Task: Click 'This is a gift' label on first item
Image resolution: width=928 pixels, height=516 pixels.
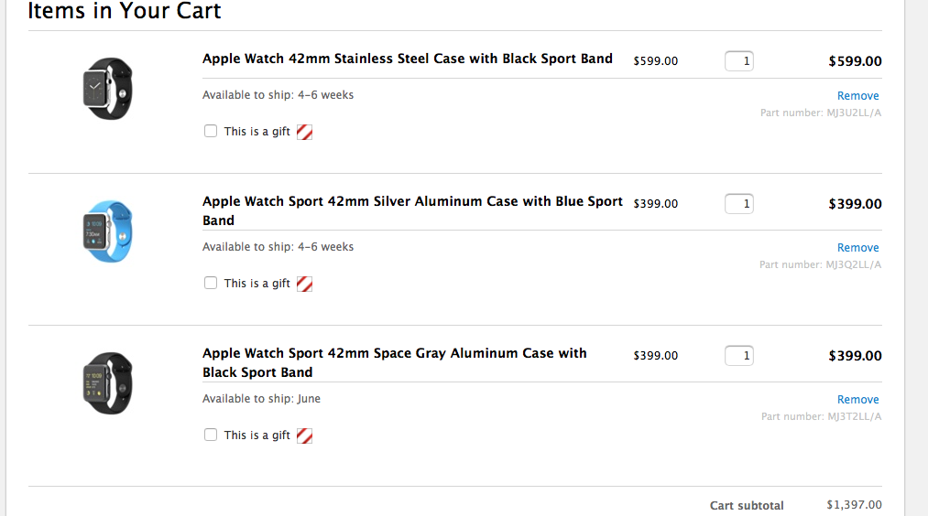Action: [x=257, y=131]
